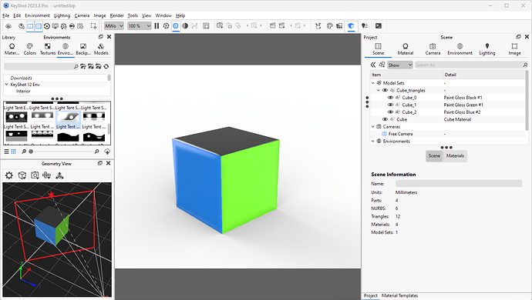Screen dimensions: 532x300
Task: Open the Lighting menu
Action: pyautogui.click(x=62, y=15)
